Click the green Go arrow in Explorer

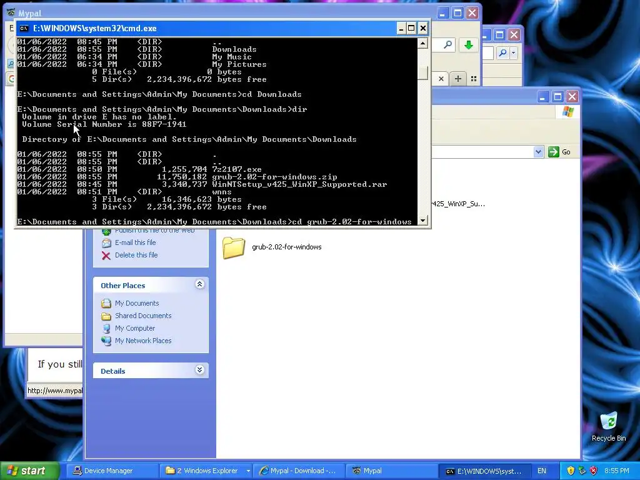pos(554,152)
